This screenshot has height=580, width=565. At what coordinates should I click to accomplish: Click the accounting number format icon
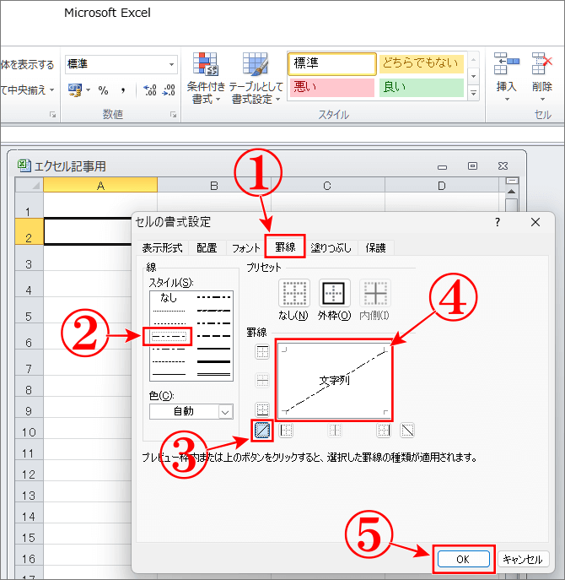75,89
